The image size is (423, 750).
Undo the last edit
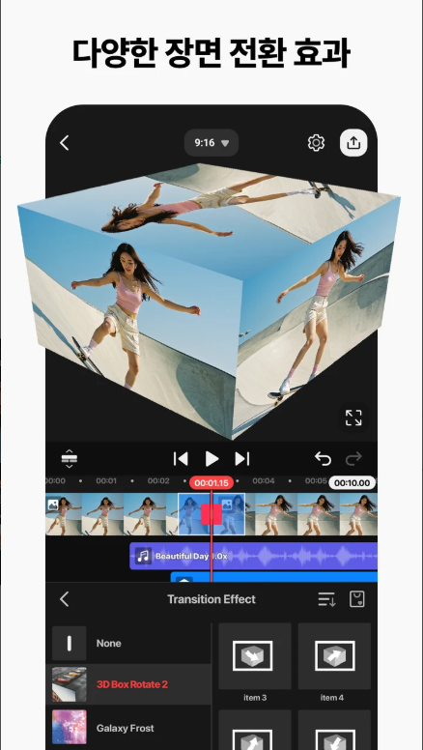tap(323, 459)
